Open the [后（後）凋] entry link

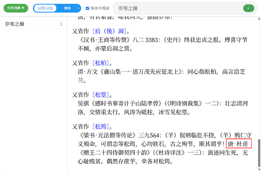pos(109,31)
